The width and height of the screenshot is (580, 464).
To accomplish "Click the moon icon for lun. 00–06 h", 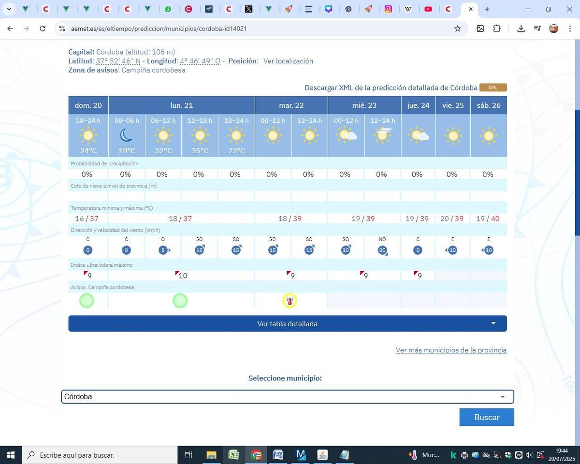I will point(127,135).
